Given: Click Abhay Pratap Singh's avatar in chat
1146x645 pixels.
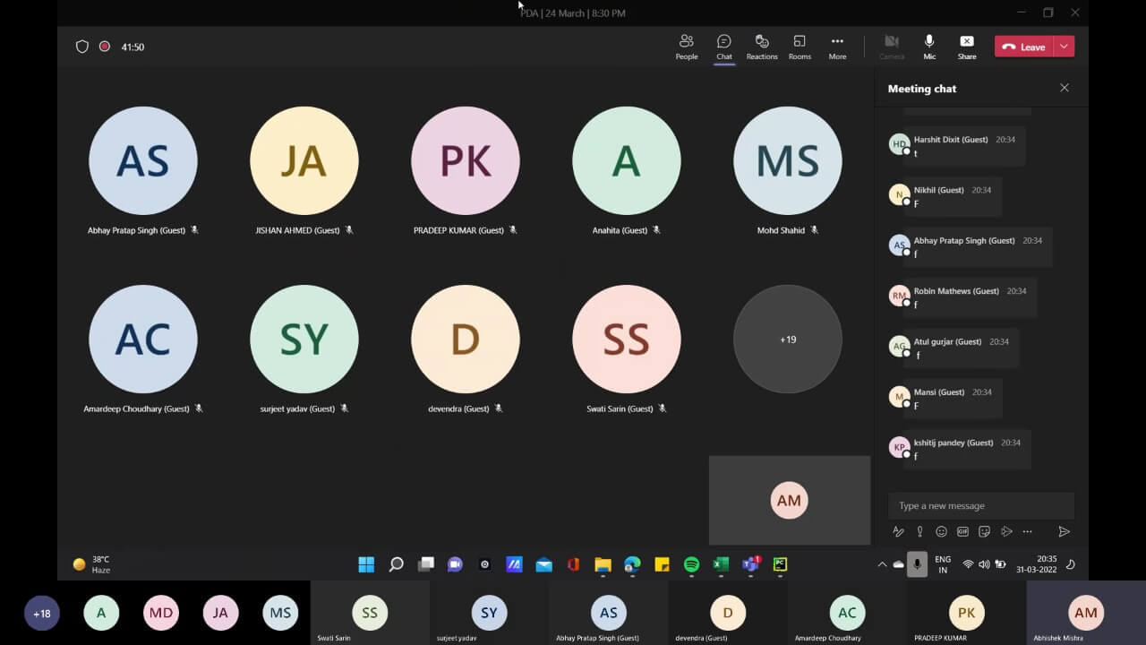Looking at the screenshot, I should (899, 245).
